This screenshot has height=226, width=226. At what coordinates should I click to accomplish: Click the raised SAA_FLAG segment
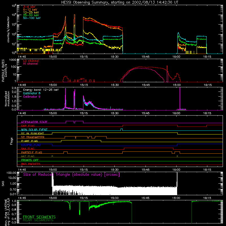pyautogui.click(x=149, y=148)
